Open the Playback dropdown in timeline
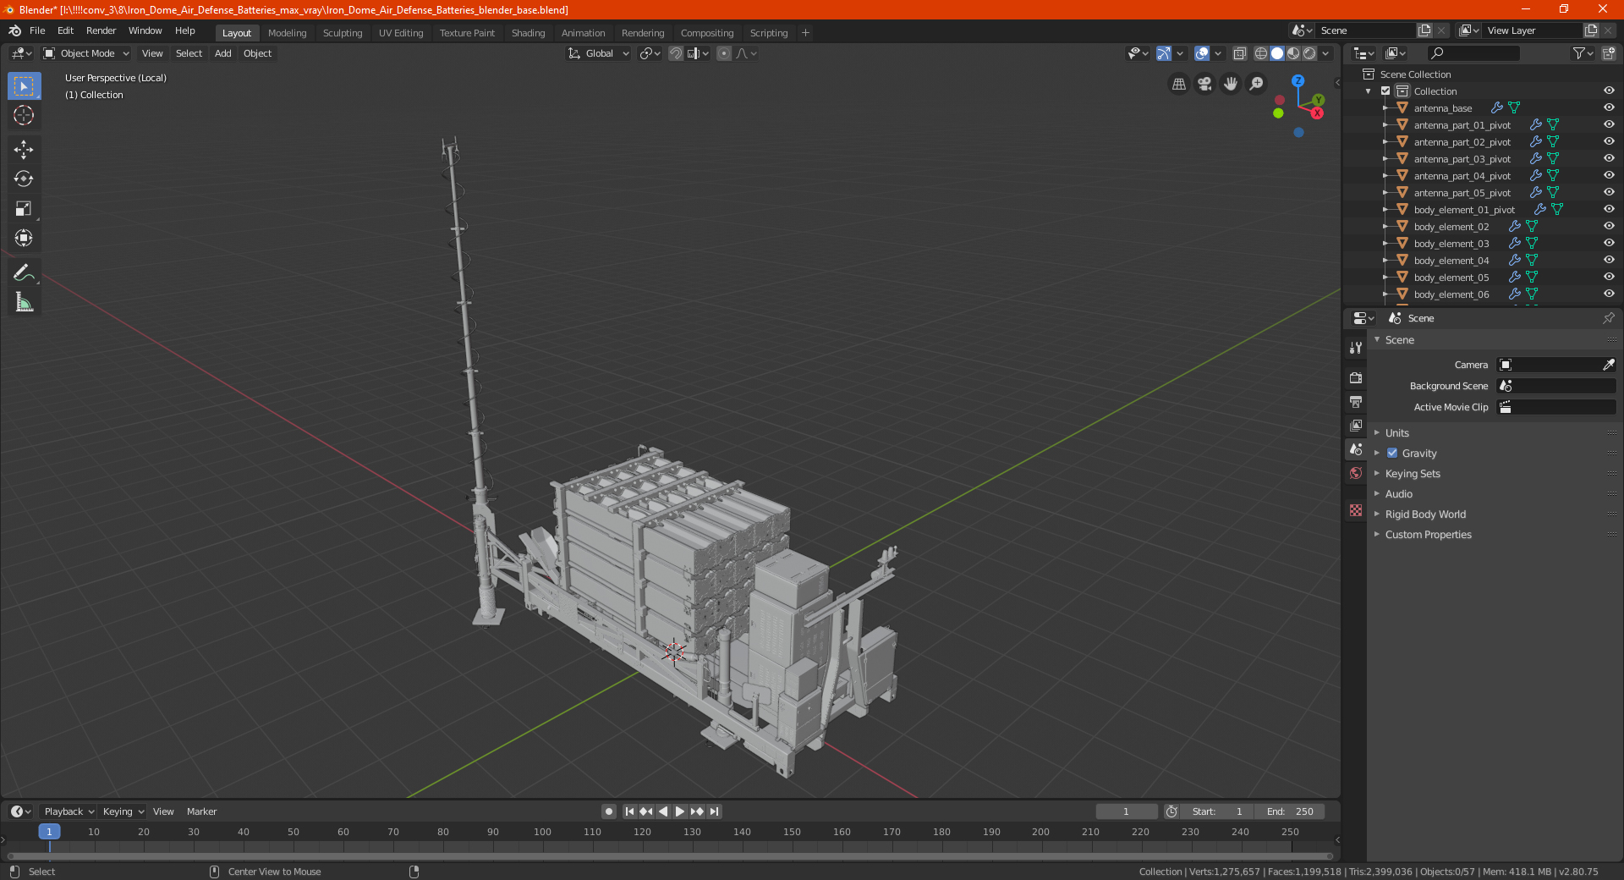 (69, 811)
